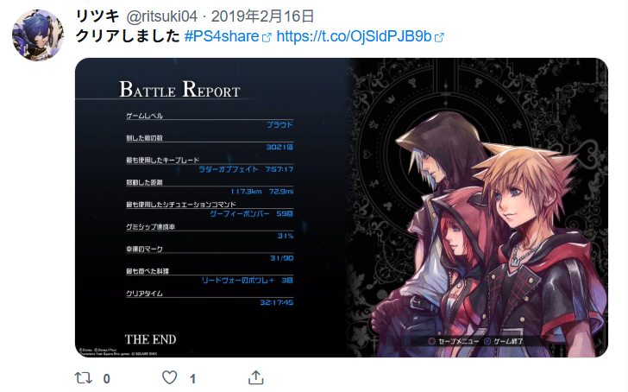The width and height of the screenshot is (628, 392).
Task: Click the クリアしました tweet text
Action: click(x=128, y=36)
